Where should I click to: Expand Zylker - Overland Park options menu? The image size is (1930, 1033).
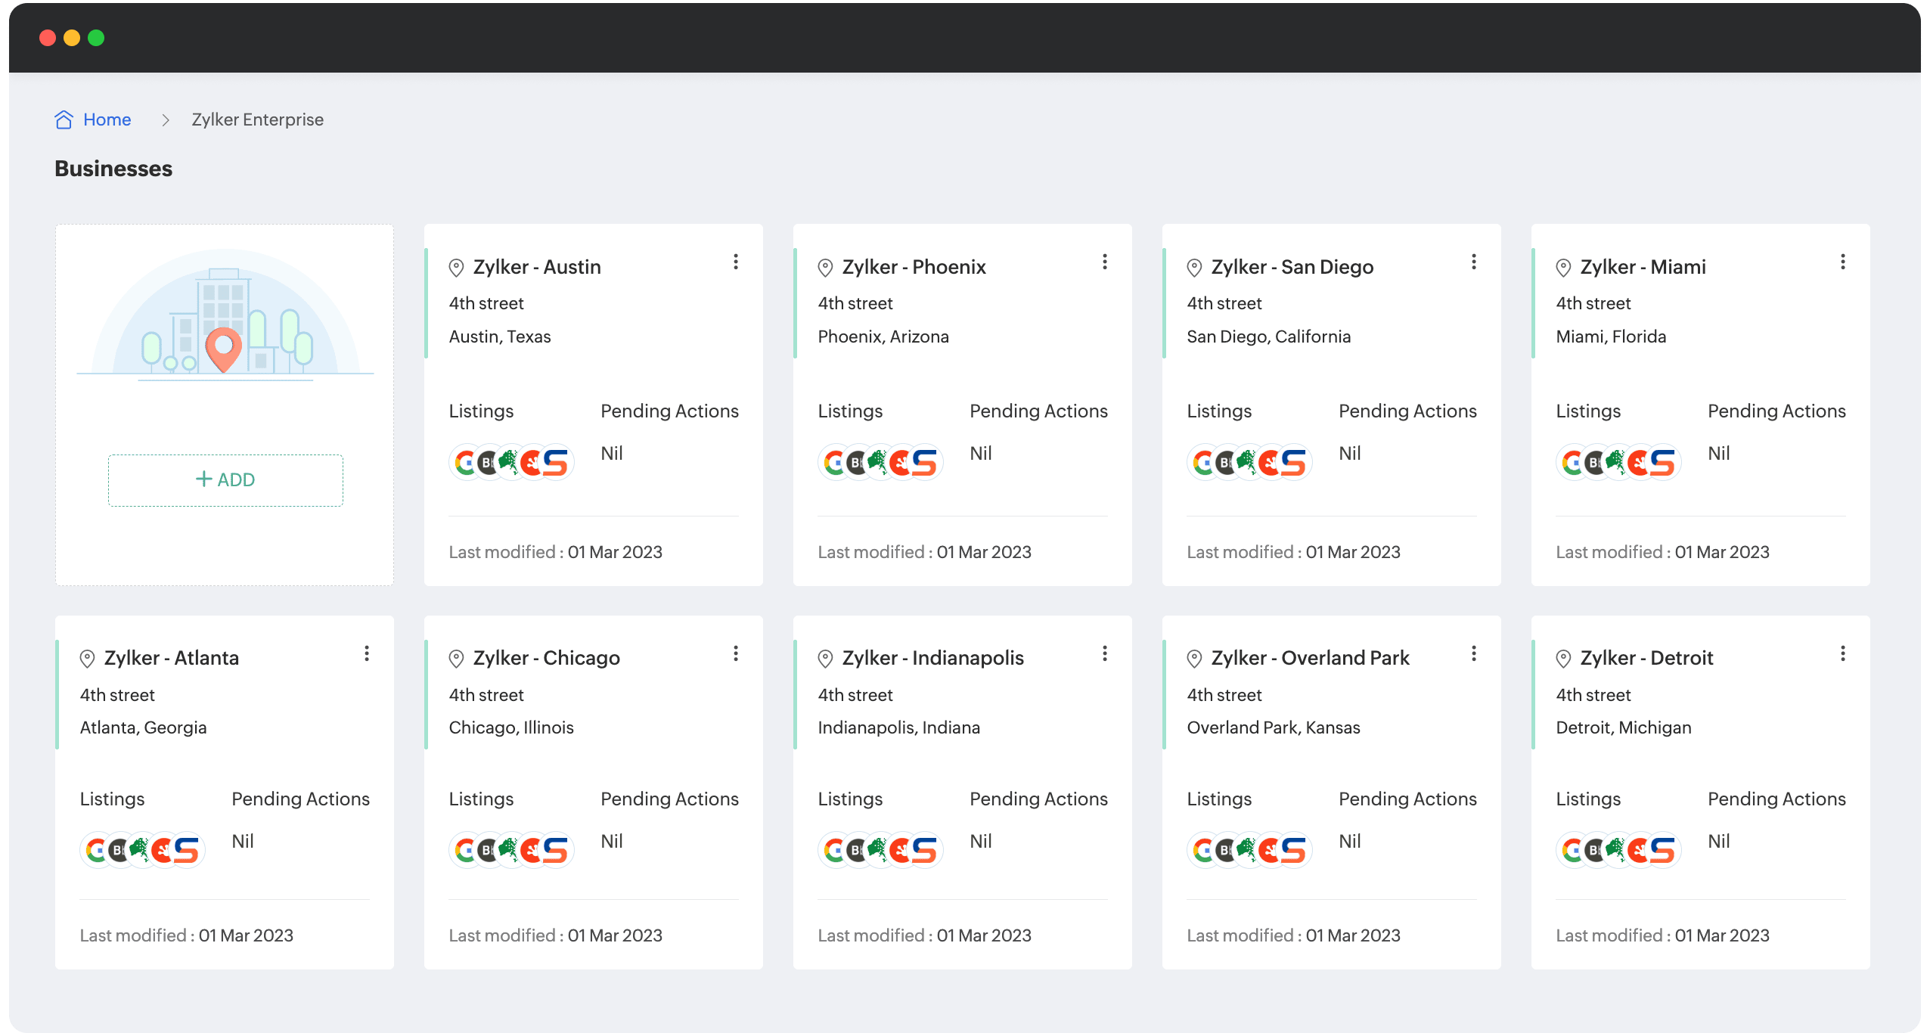pos(1473,653)
